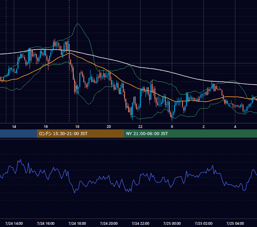Screen dimensions: 257x227
Task: Click the 7/24 22:00 date label
Action: [x=140, y=223]
